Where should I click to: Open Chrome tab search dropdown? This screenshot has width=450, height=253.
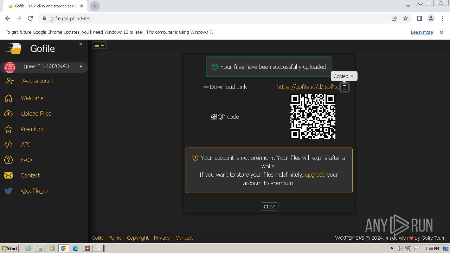(408, 6)
